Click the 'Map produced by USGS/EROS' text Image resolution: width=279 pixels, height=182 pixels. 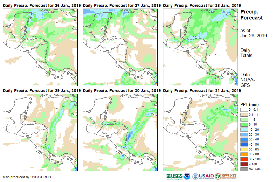coord(27,177)
